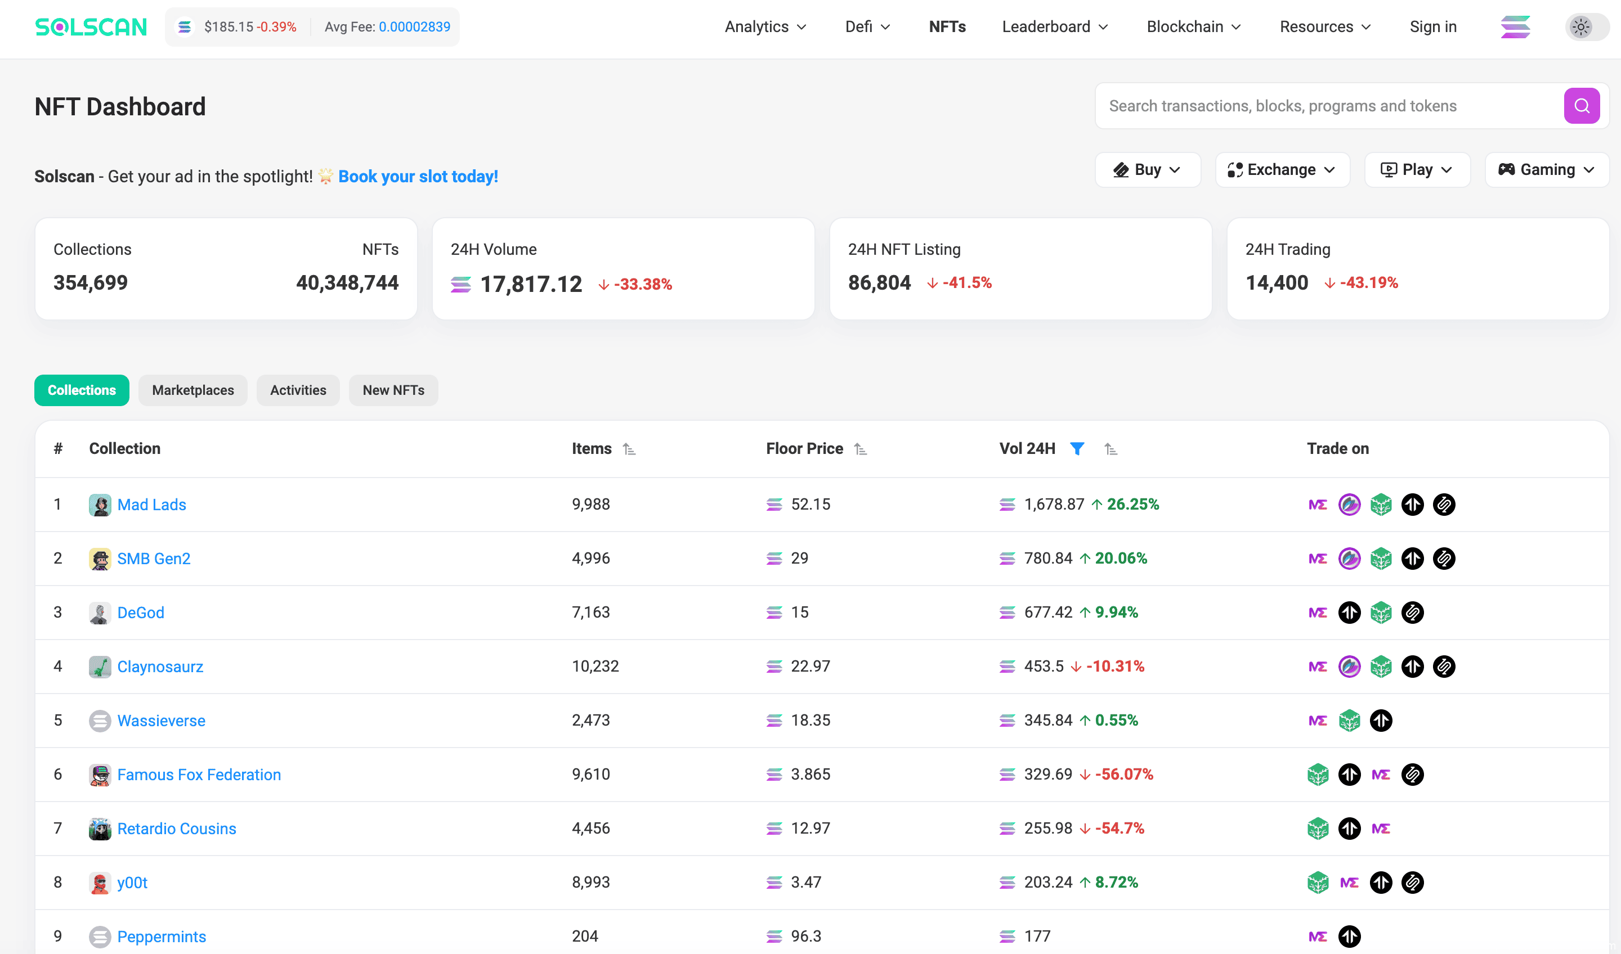Open Magic Eden icon in Mad Lads row
The height and width of the screenshot is (954, 1621).
tap(1318, 505)
